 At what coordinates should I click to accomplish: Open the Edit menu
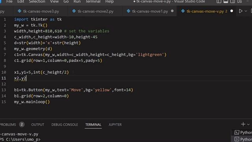point(20,2)
